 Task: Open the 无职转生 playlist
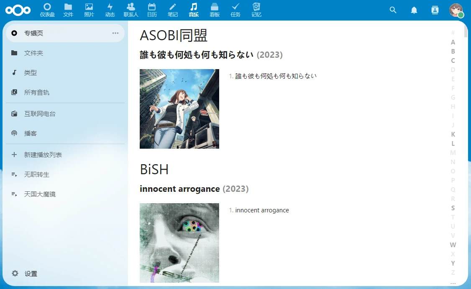point(65,174)
